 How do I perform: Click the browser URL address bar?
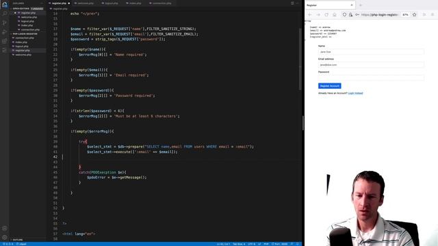click(380, 14)
